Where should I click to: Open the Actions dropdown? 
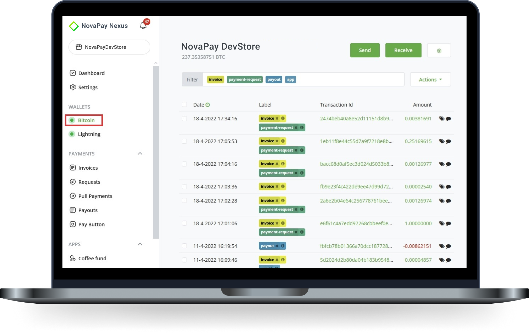tap(430, 79)
